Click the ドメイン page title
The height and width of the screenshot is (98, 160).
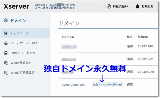(x=69, y=23)
